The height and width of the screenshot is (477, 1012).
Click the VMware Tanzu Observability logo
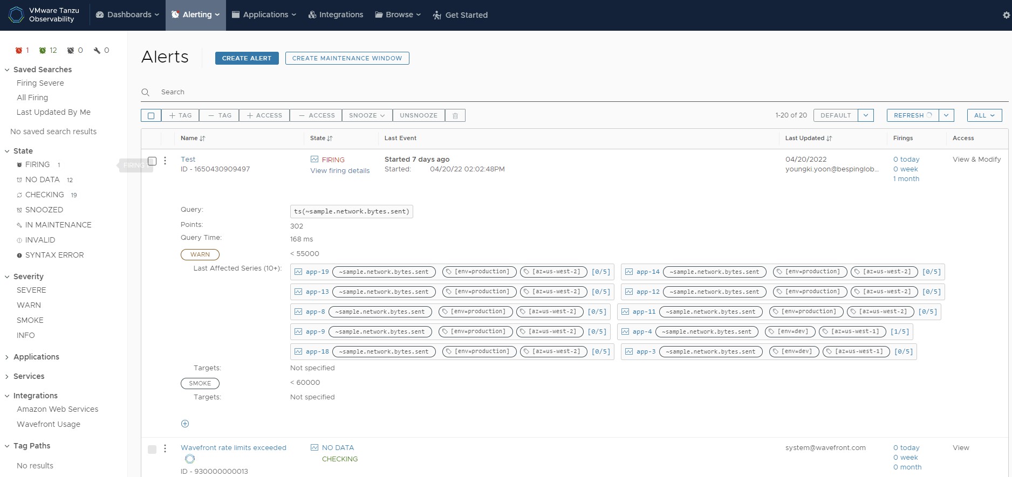point(17,15)
